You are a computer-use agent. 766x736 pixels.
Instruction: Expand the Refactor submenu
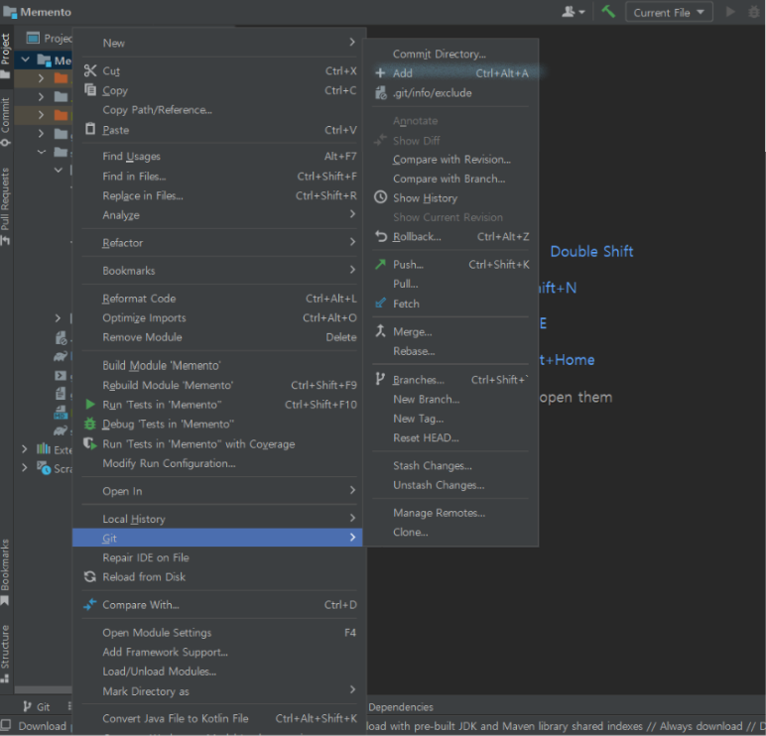click(x=218, y=243)
